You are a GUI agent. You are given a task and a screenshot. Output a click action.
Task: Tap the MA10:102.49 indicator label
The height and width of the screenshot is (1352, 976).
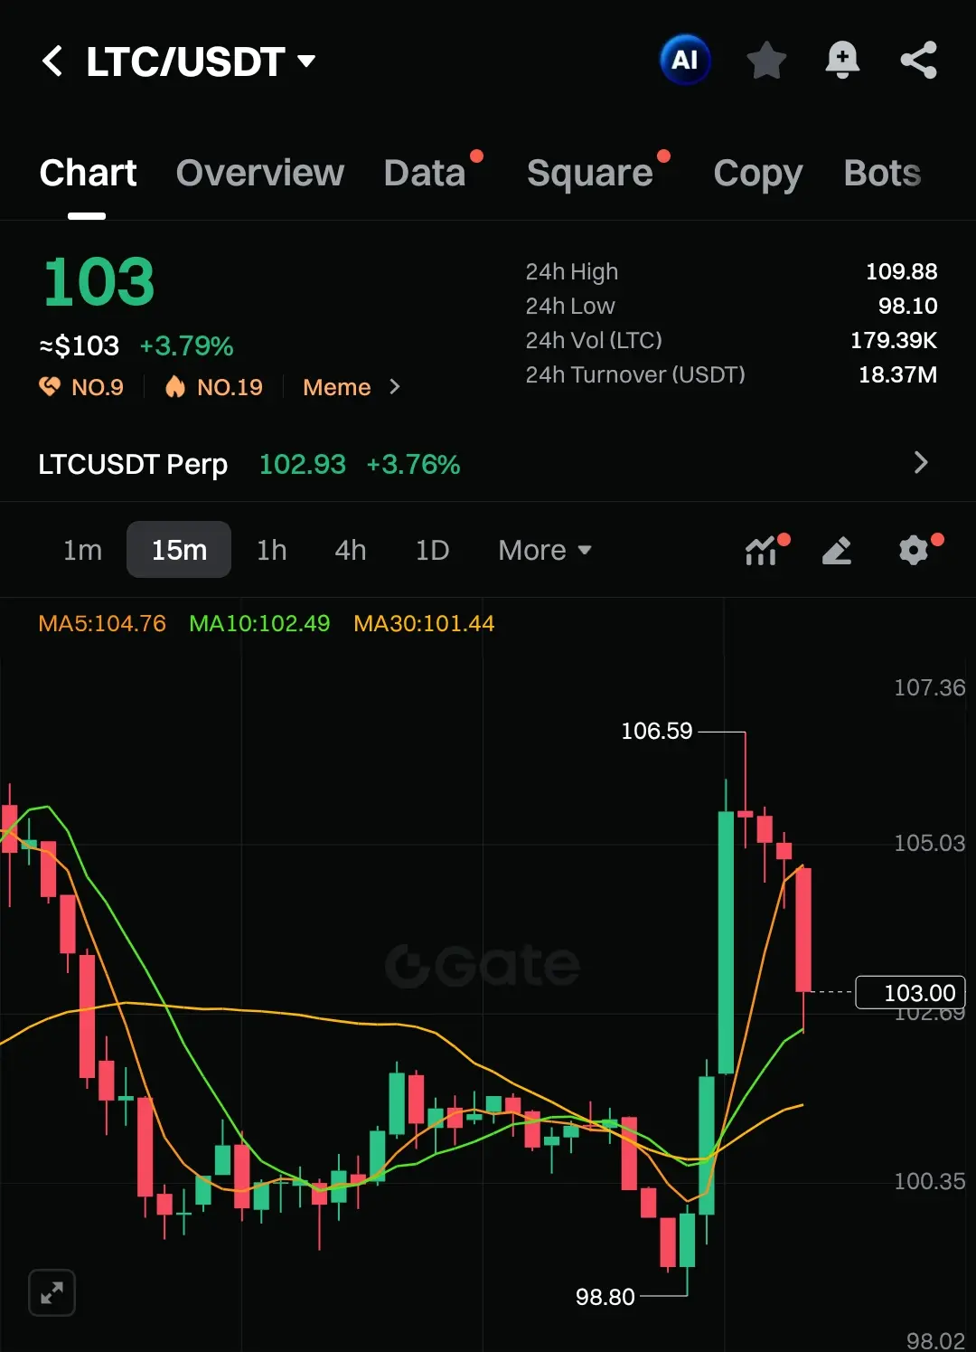pos(259,623)
